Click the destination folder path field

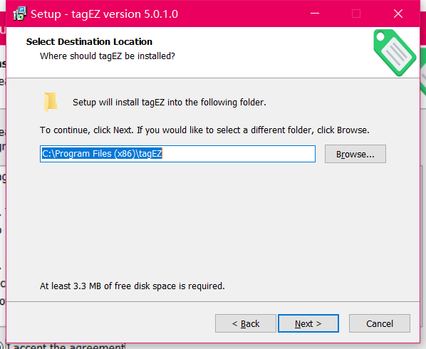coord(177,154)
